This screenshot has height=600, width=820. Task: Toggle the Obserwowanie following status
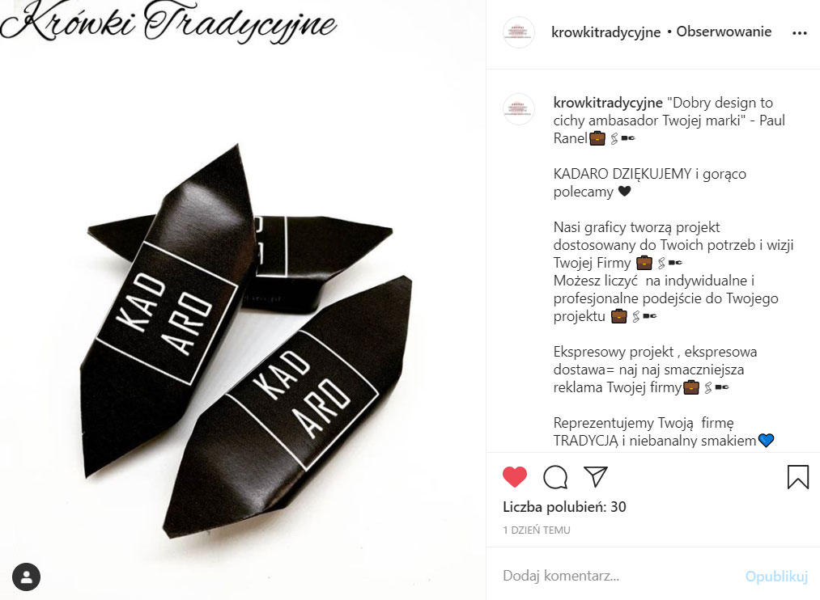pos(724,32)
